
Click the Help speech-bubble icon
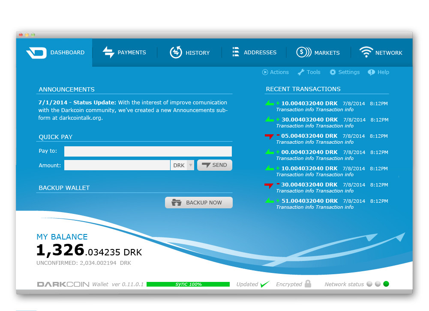(371, 72)
